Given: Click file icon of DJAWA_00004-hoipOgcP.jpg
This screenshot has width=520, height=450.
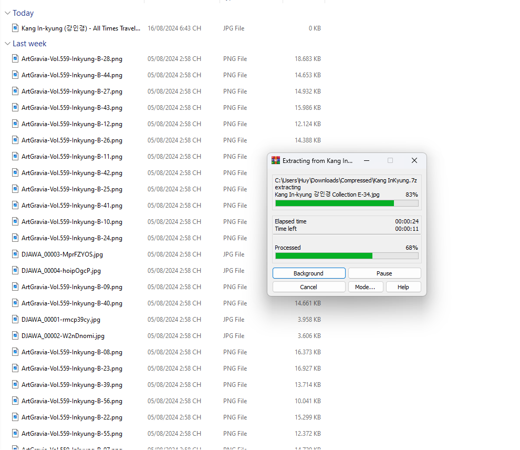Looking at the screenshot, I should (15, 271).
